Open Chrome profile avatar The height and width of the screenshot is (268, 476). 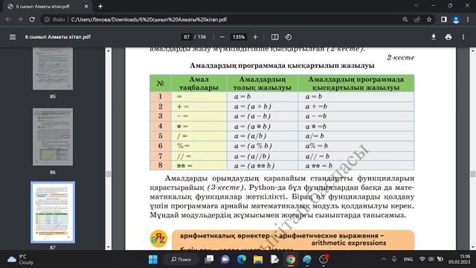click(456, 19)
